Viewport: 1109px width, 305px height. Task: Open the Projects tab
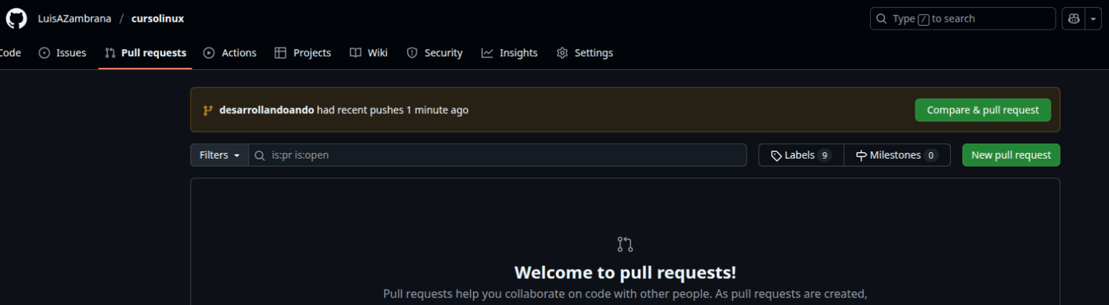(x=303, y=53)
